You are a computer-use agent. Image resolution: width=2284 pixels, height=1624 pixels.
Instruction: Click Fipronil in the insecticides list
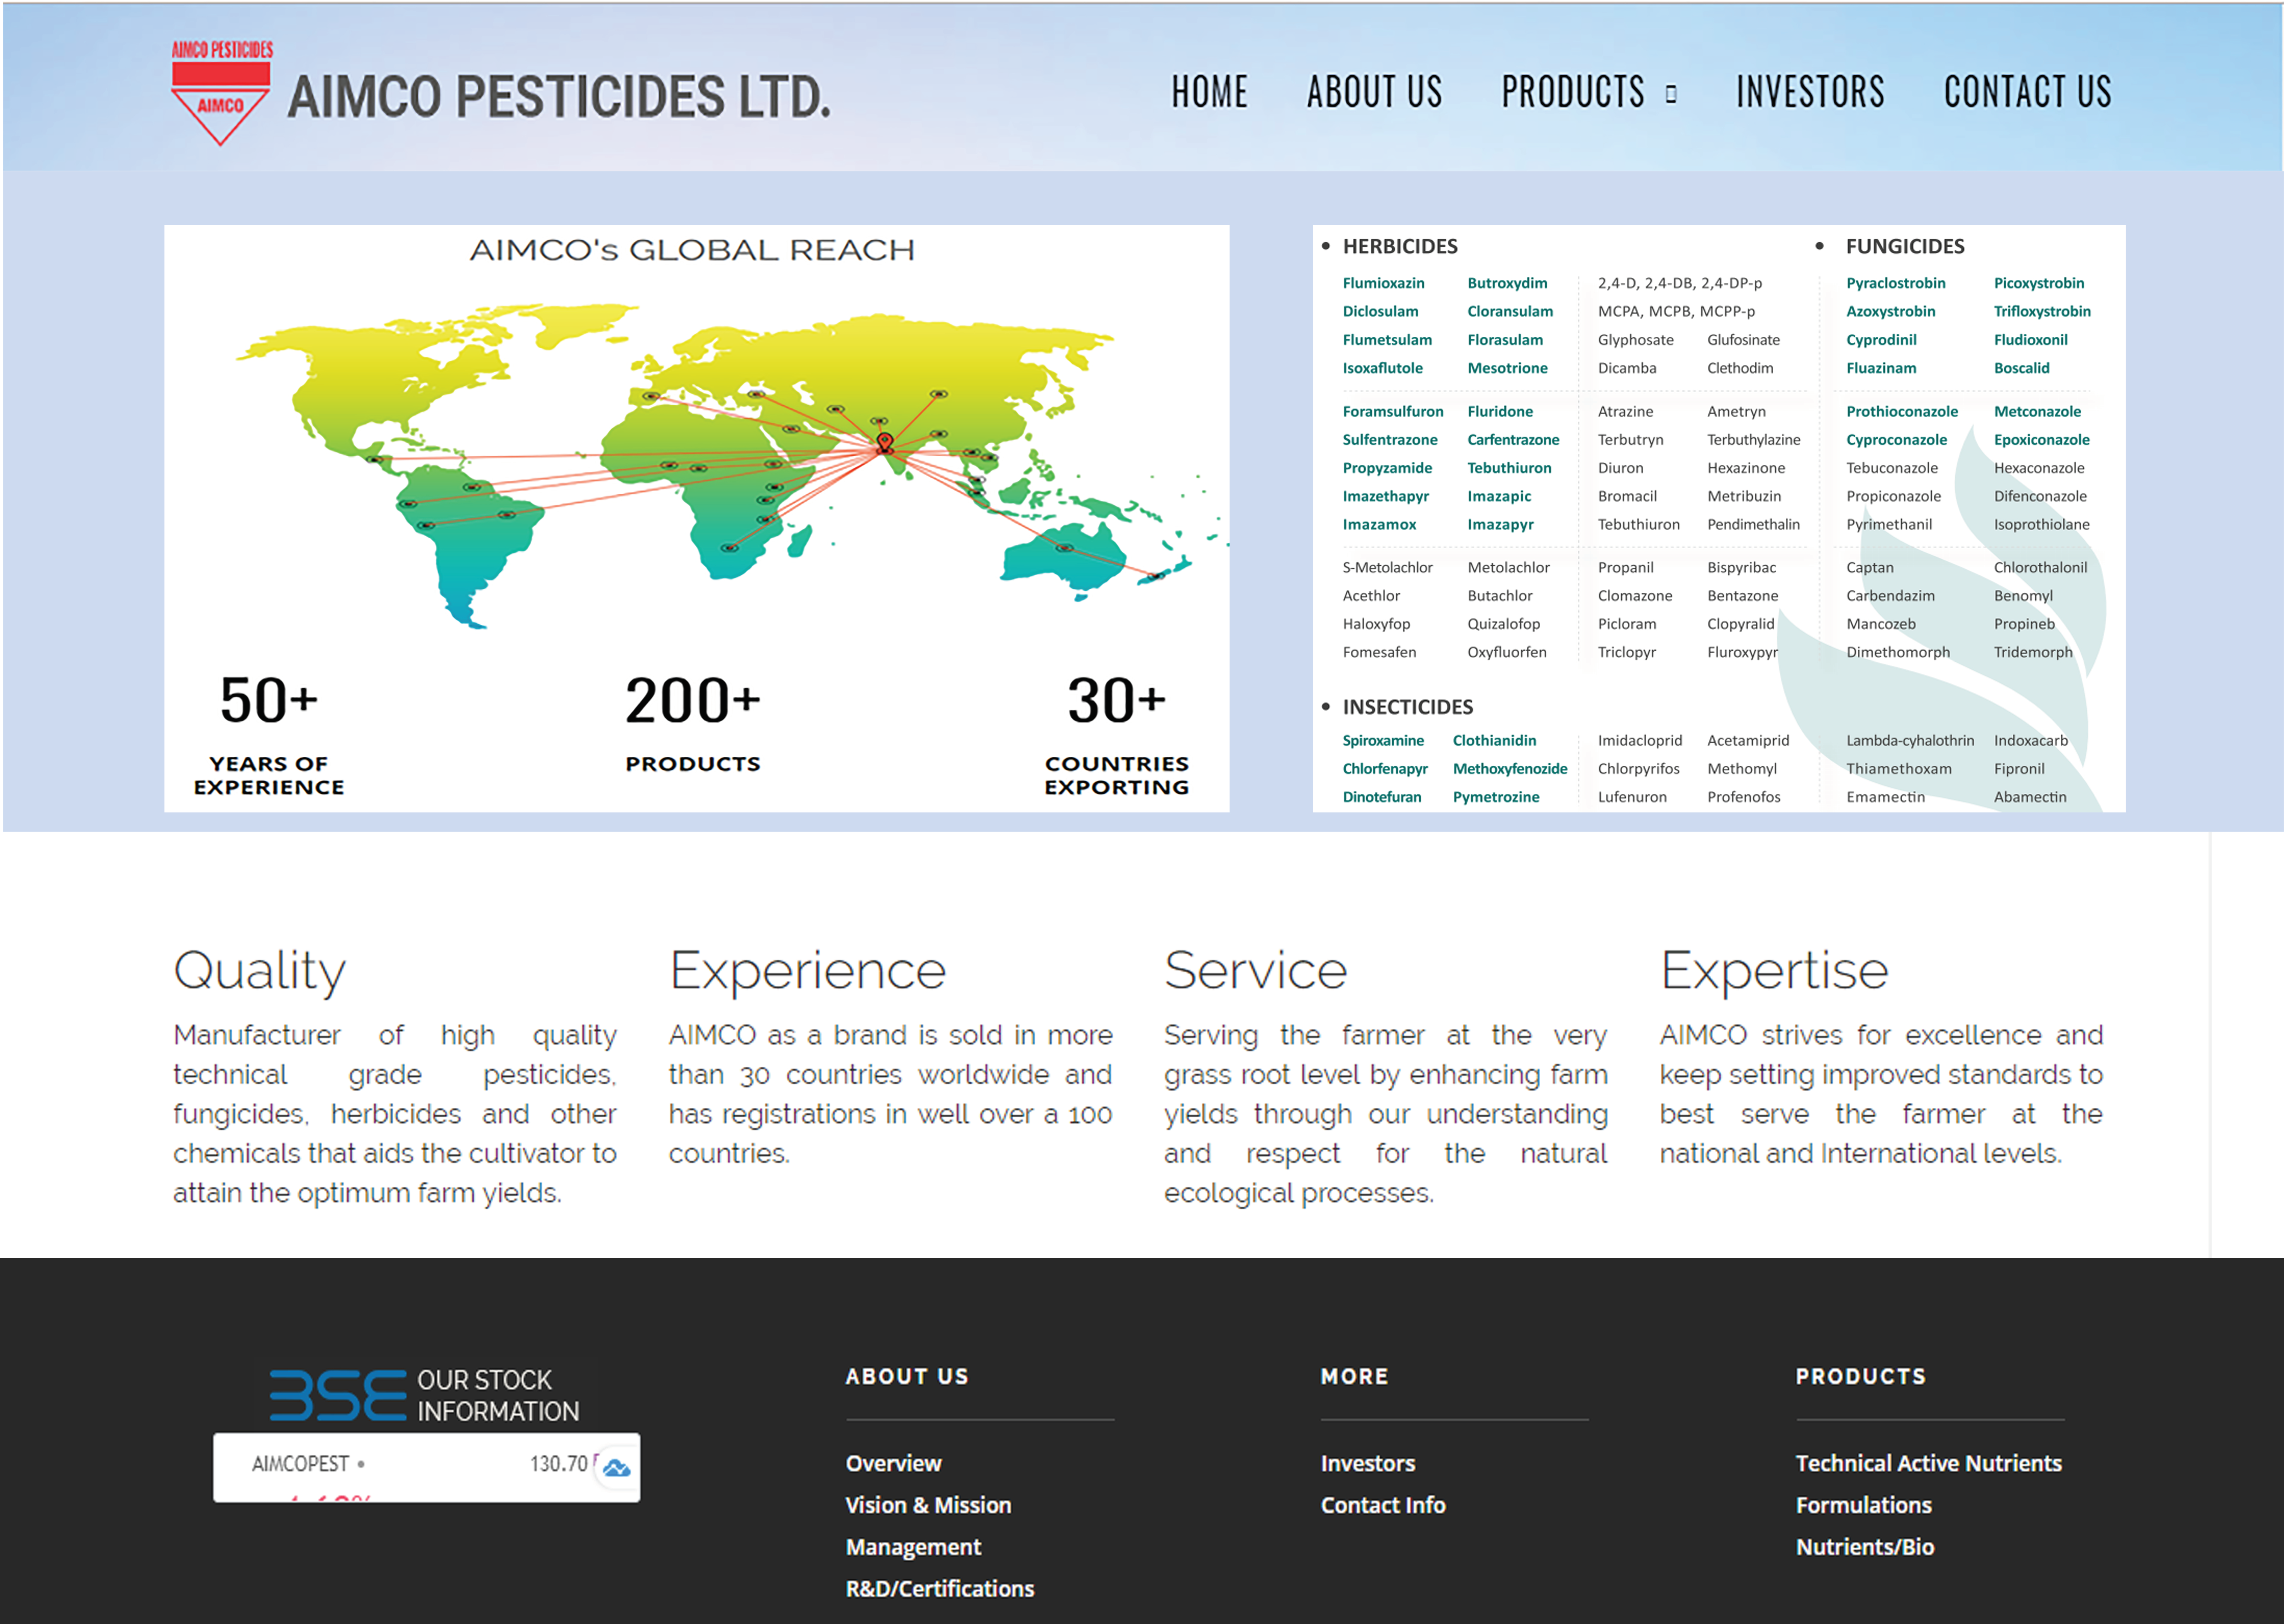pyautogui.click(x=2019, y=769)
